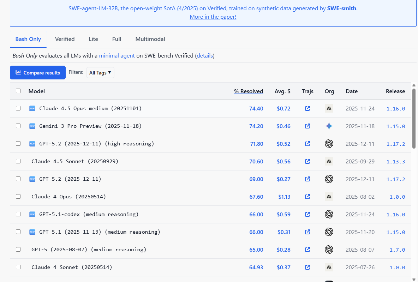Switch to the Verified tab

(x=65, y=39)
